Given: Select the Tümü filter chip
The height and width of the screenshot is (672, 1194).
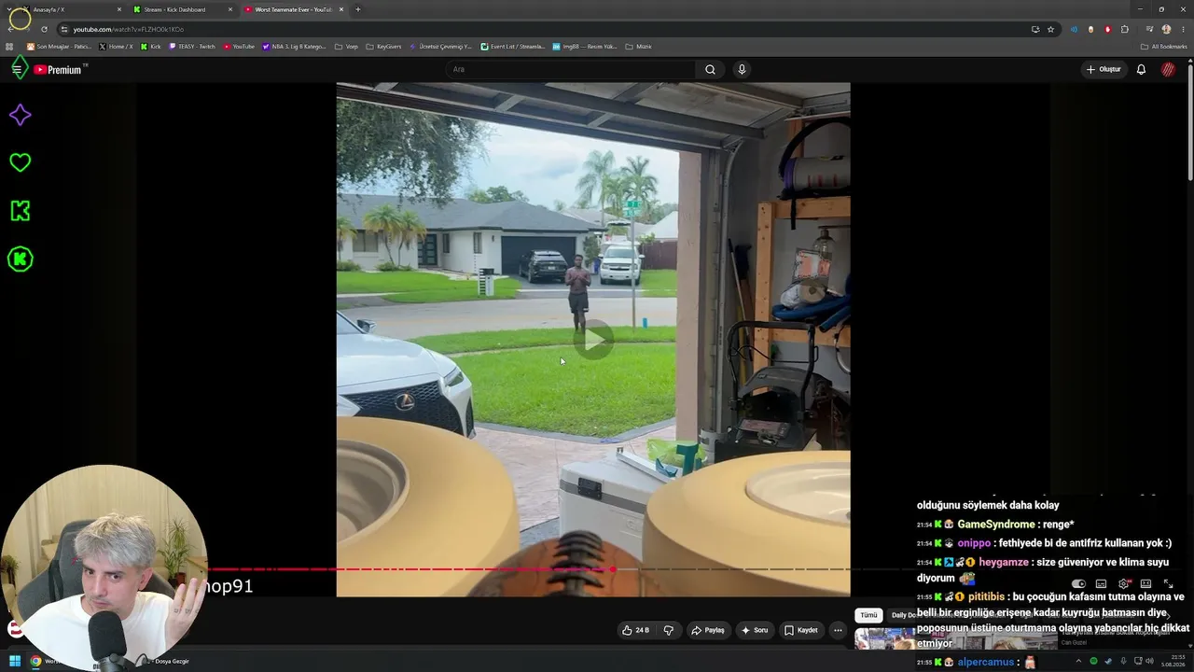Looking at the screenshot, I should click(x=868, y=615).
